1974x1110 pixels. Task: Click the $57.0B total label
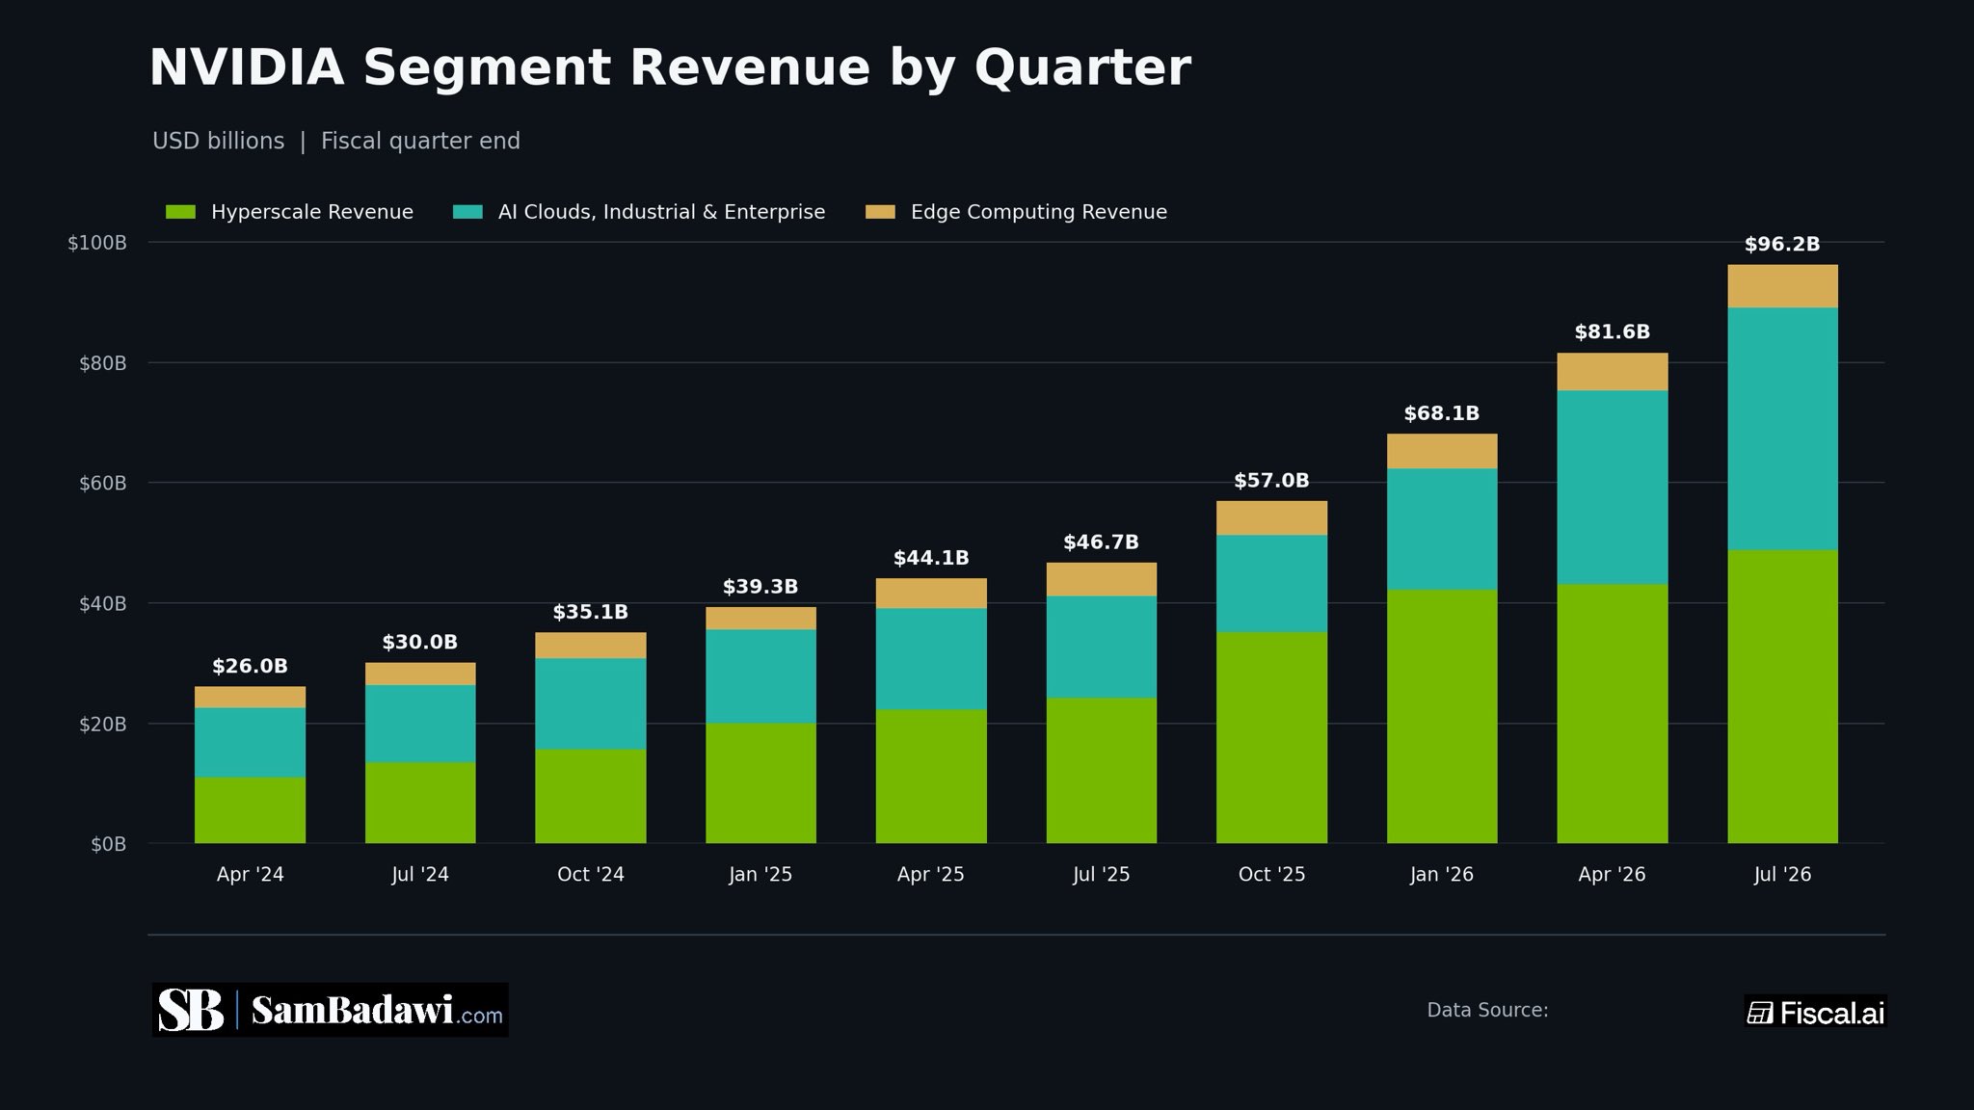[x=1271, y=481]
